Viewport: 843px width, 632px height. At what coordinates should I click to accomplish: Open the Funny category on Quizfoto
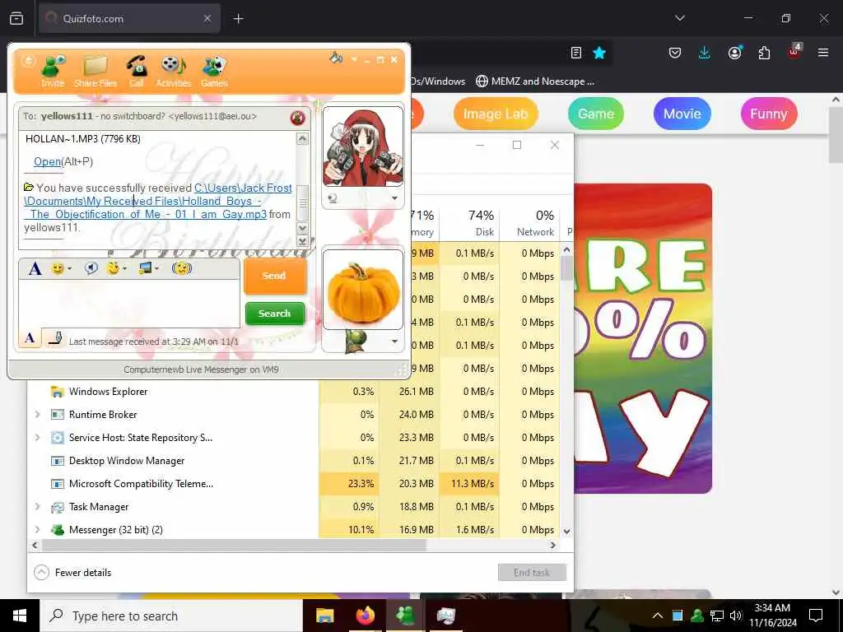point(768,114)
